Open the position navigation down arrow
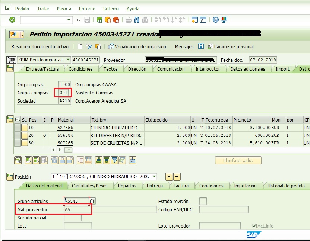 [x=177, y=177]
